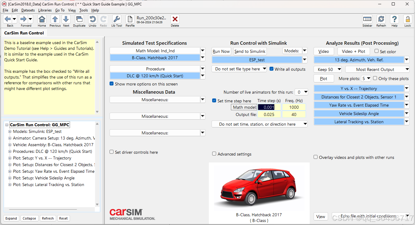Enable Advanced settings checkbox
This screenshot has height=225, width=415.
214,154
